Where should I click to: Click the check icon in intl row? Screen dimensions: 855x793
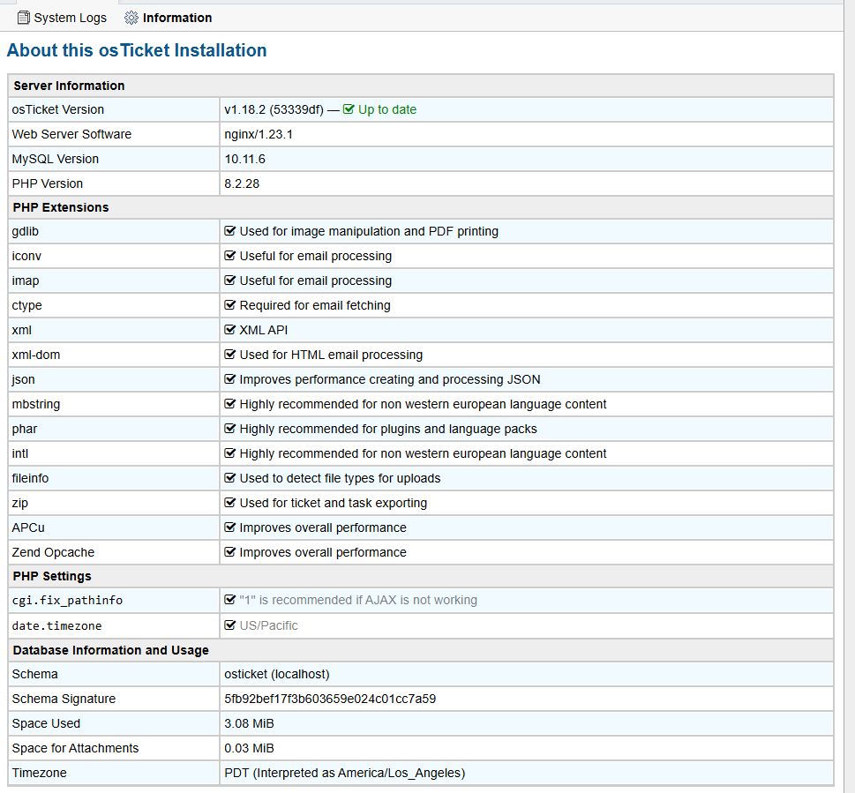pyautogui.click(x=229, y=453)
